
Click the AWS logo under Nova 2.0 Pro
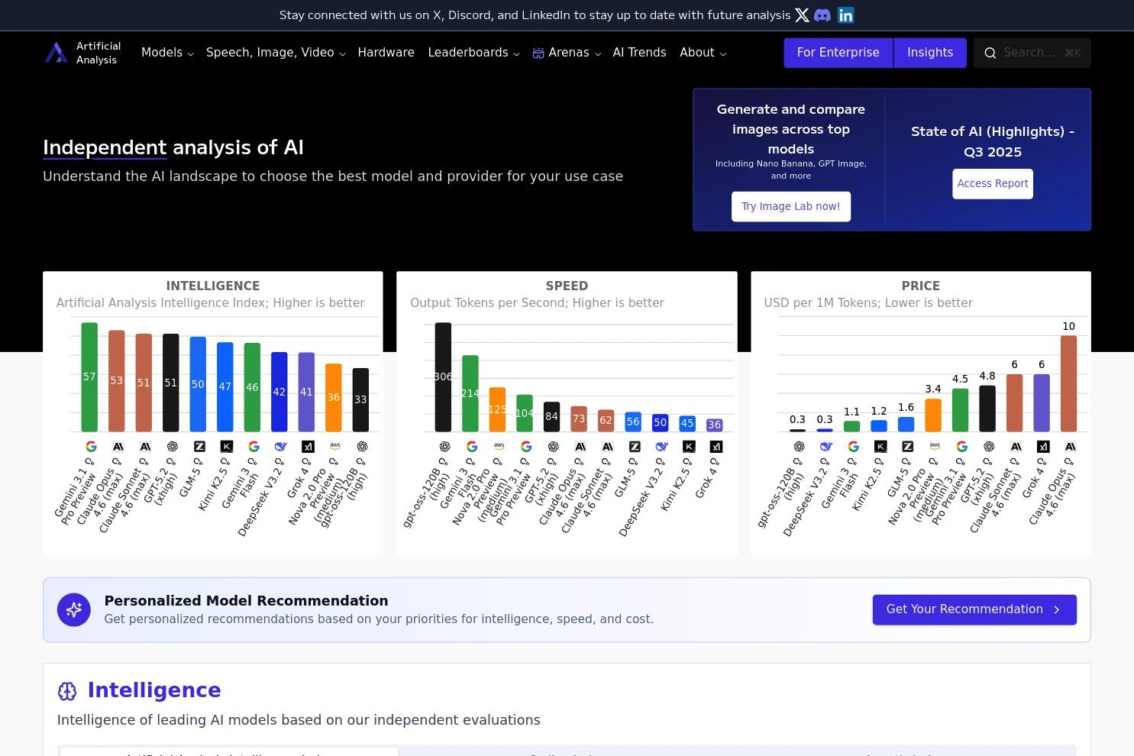coord(334,446)
